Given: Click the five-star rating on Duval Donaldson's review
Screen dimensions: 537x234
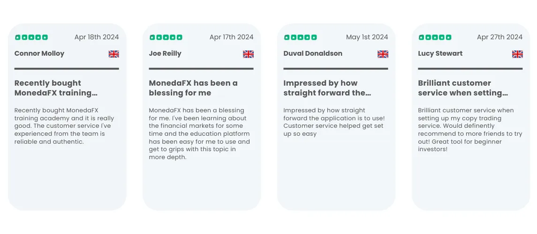Looking at the screenshot, I should (x=301, y=37).
